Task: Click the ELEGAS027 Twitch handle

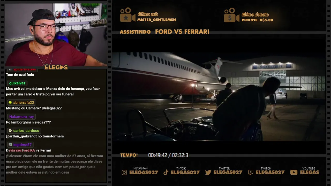Action: 270,173
